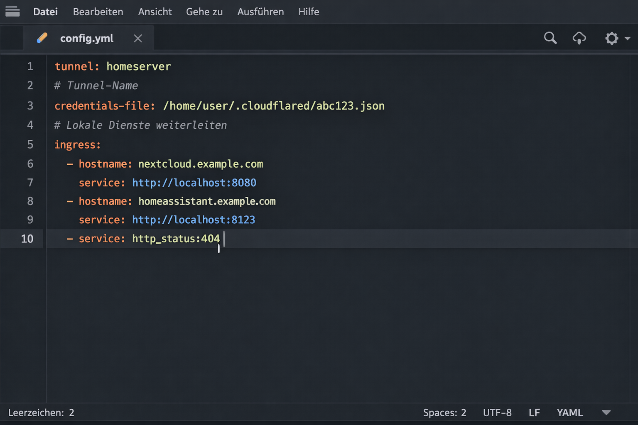Select the UTF-8 encoding indicator

(497, 412)
